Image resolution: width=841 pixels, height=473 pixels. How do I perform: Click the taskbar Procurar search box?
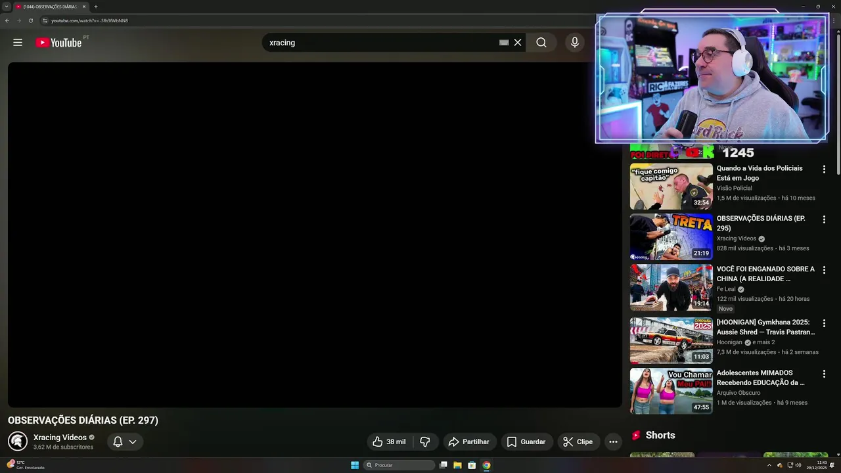[x=399, y=465]
